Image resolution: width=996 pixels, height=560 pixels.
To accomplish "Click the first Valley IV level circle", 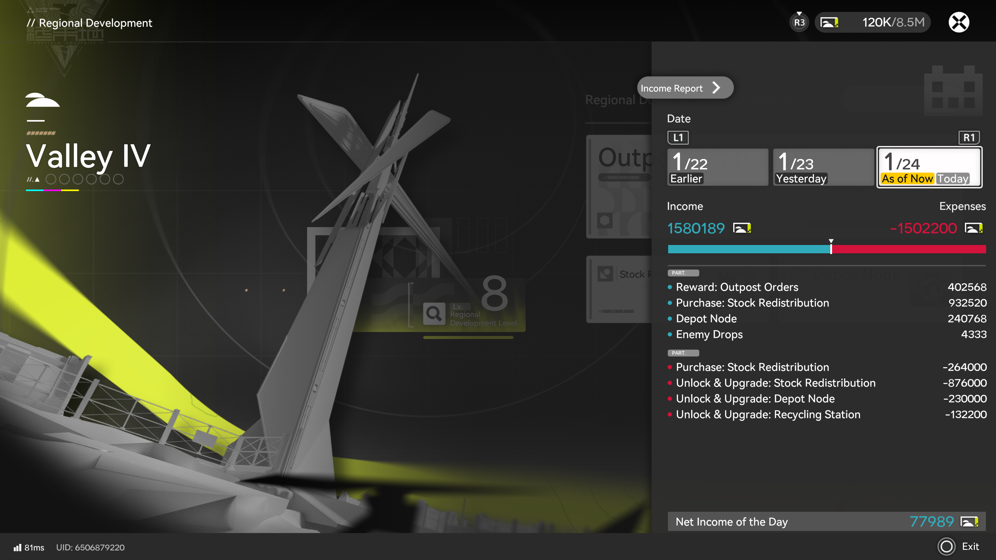I will 51,179.
